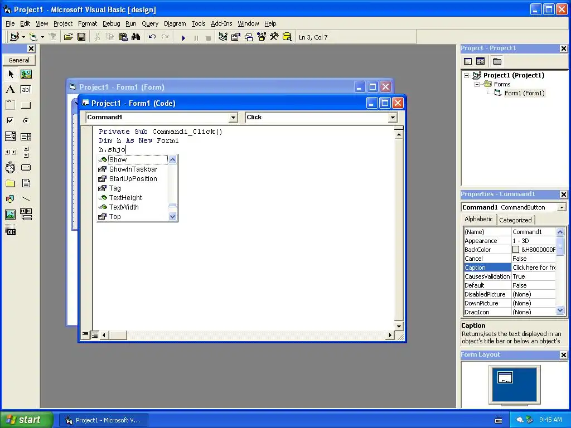Viewport: 571px width, 428px height.
Task: Click the Windows start button
Action: (27, 420)
